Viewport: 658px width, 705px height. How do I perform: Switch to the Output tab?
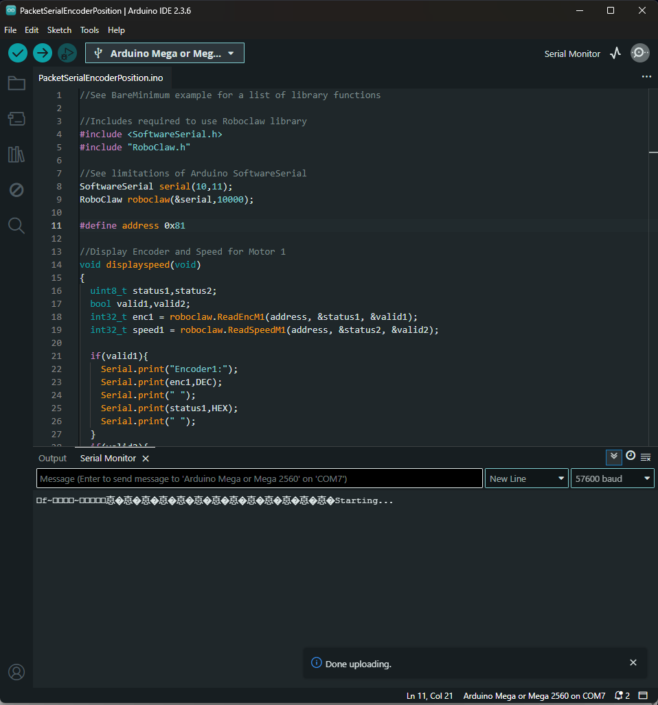(x=52, y=458)
